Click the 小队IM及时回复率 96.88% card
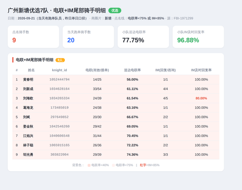 click(x=198, y=37)
